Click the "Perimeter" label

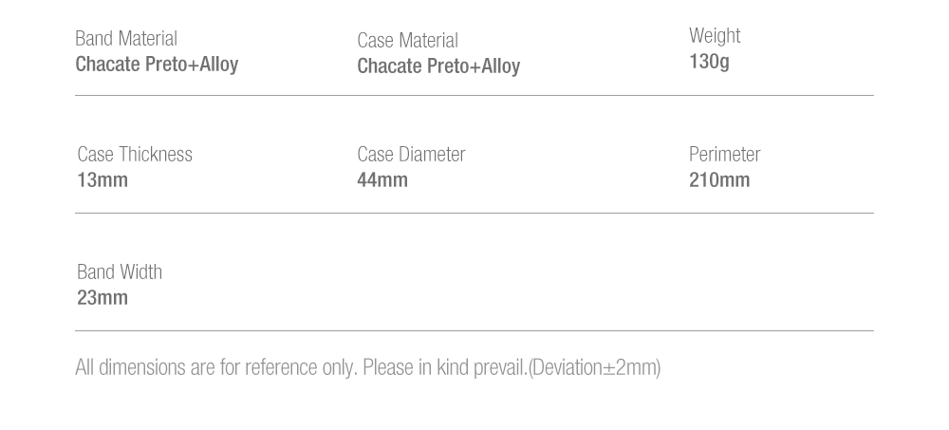[x=725, y=155]
